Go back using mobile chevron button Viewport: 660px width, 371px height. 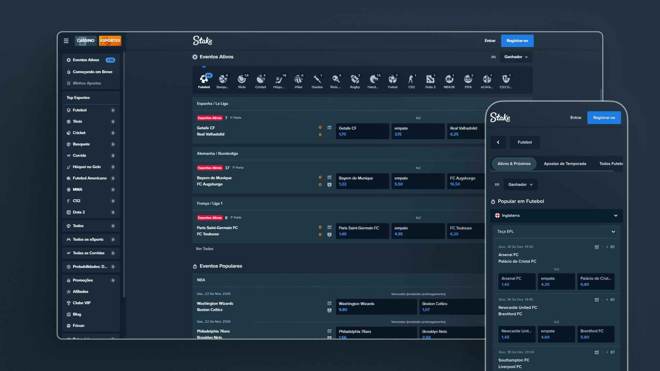coord(498,142)
